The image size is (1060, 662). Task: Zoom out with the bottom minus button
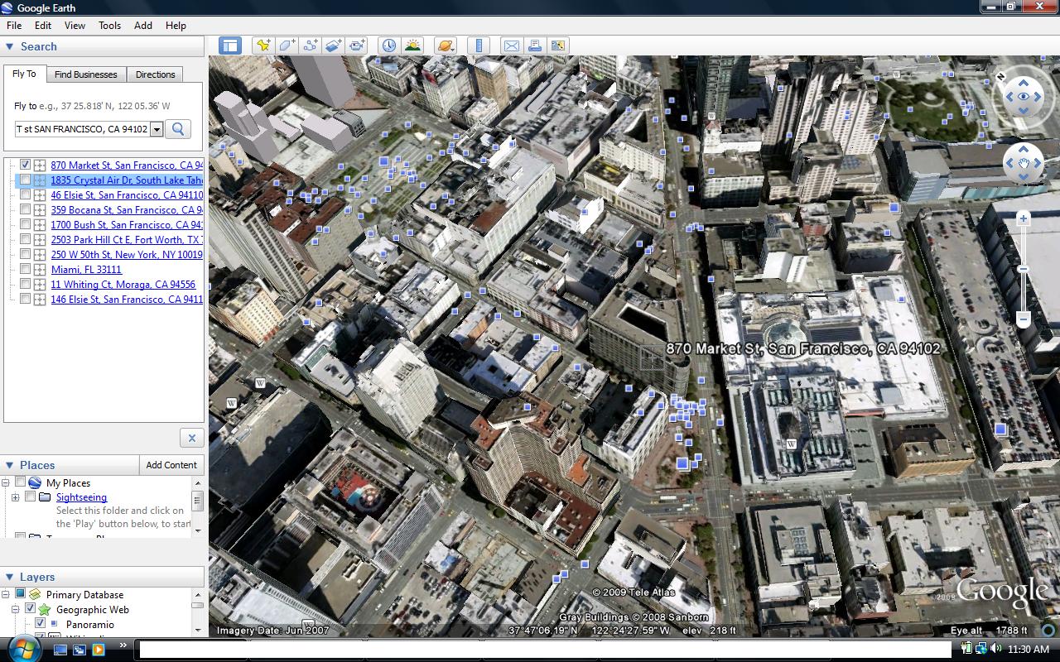tap(1024, 319)
